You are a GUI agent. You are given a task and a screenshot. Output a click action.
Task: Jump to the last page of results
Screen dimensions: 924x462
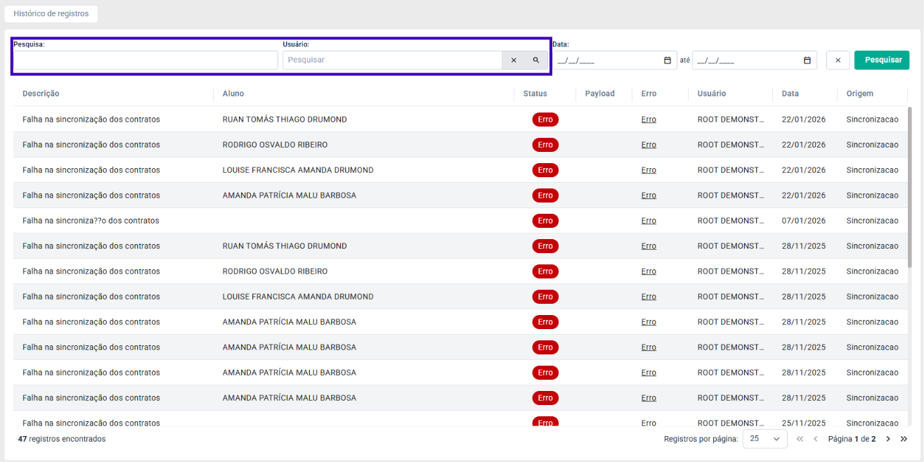tap(904, 439)
